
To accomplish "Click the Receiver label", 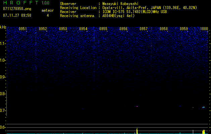I will (x=68, y=12).
